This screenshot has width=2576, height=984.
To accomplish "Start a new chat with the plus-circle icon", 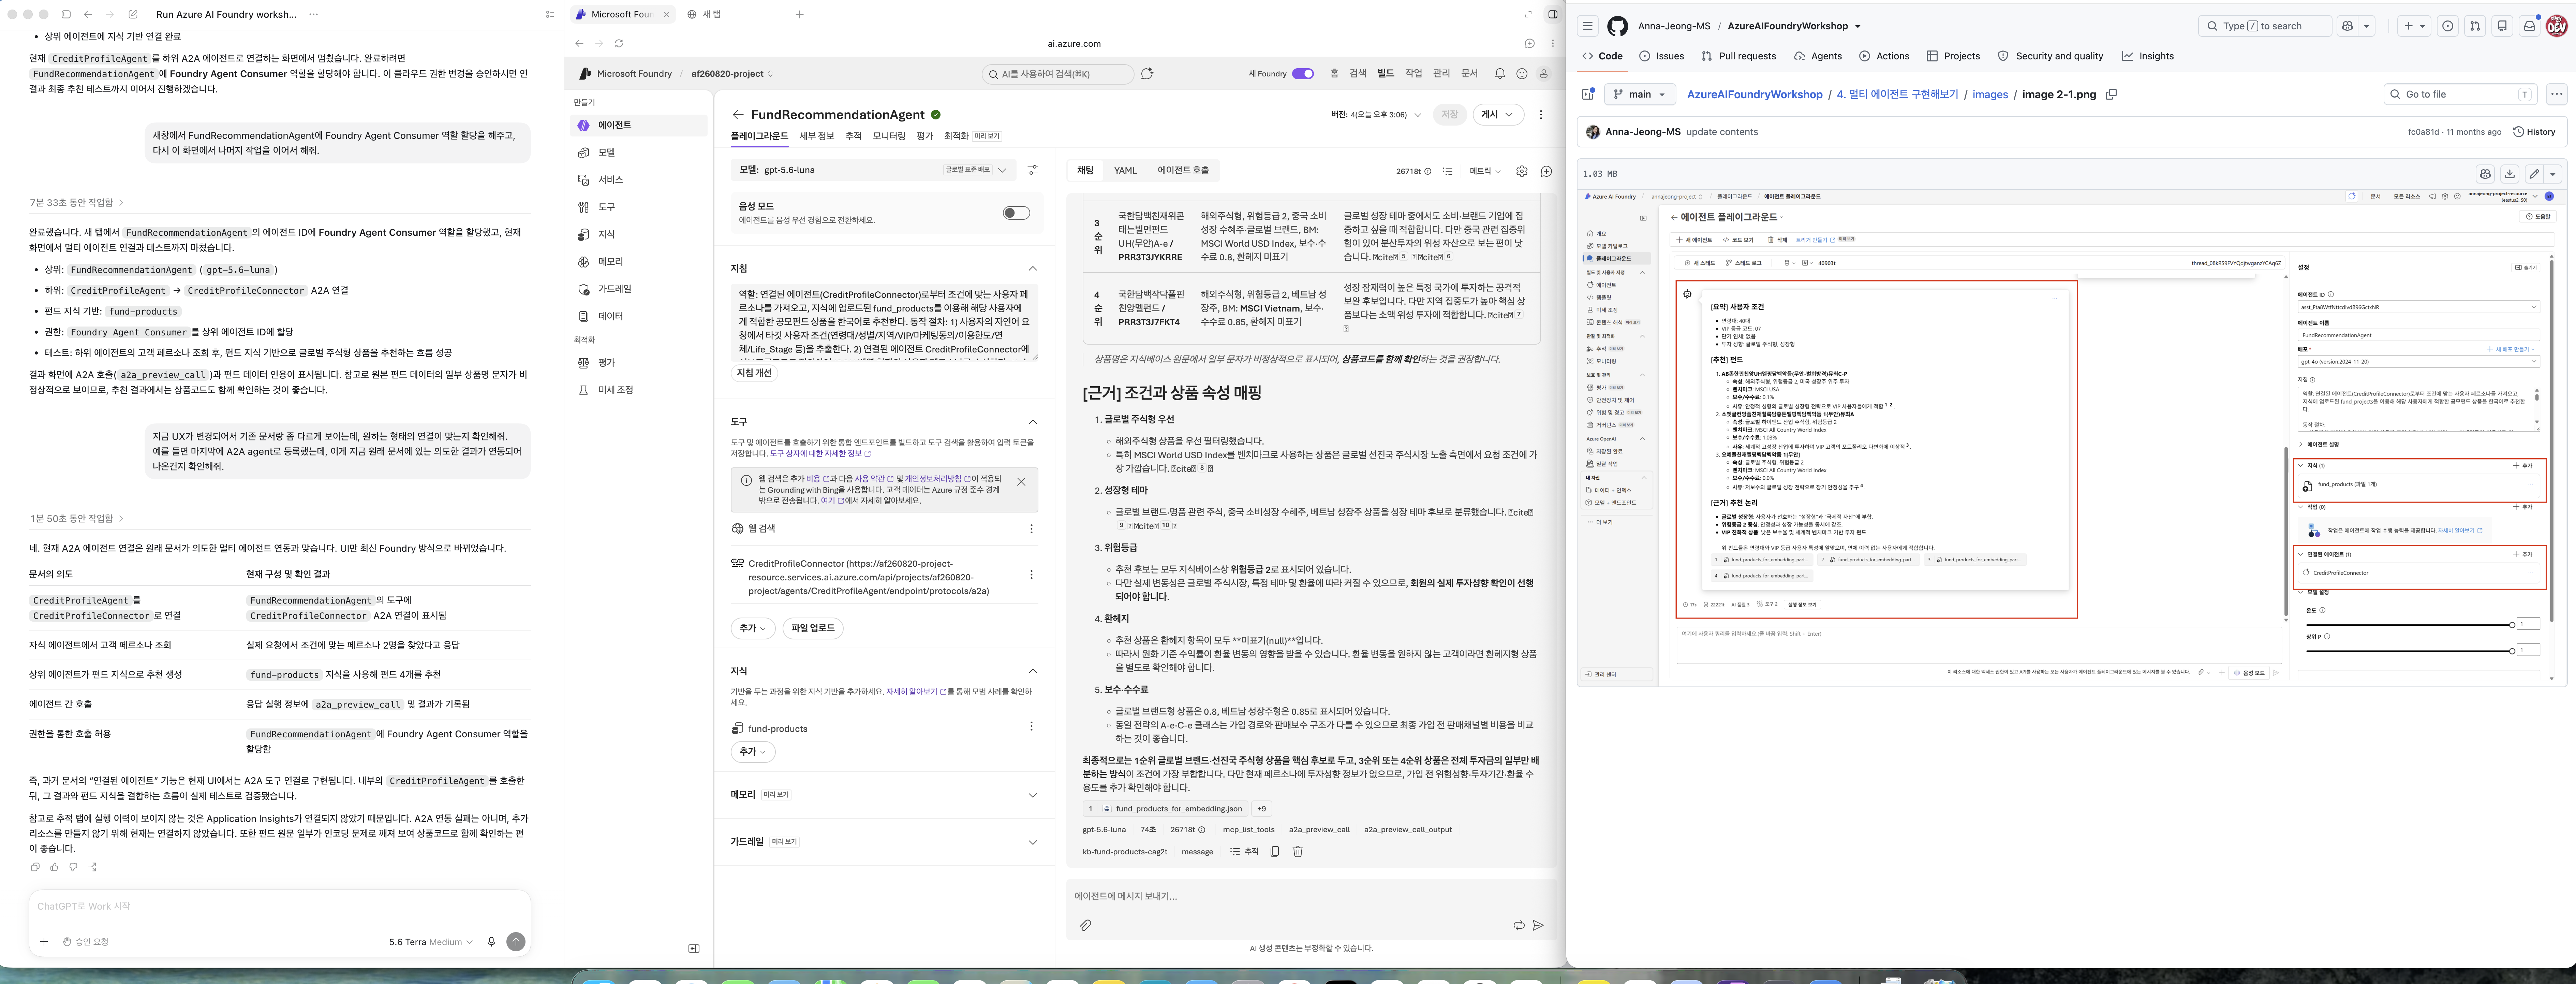I will pyautogui.click(x=1546, y=171).
